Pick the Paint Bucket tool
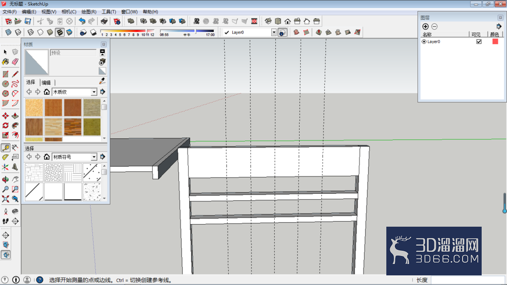 [x=6, y=61]
